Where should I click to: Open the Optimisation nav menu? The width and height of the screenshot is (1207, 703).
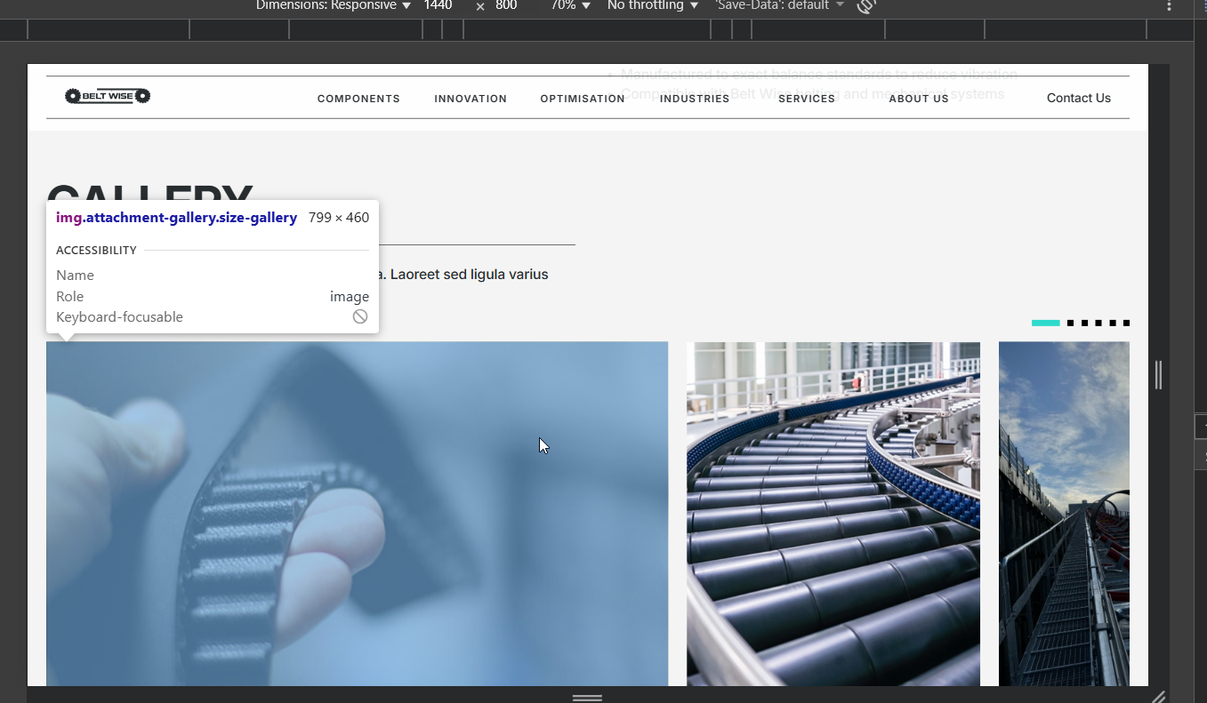[583, 99]
